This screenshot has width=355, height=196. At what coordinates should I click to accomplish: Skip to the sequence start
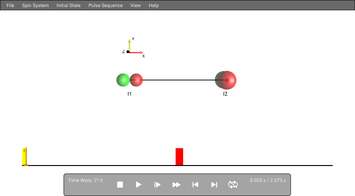point(195,185)
